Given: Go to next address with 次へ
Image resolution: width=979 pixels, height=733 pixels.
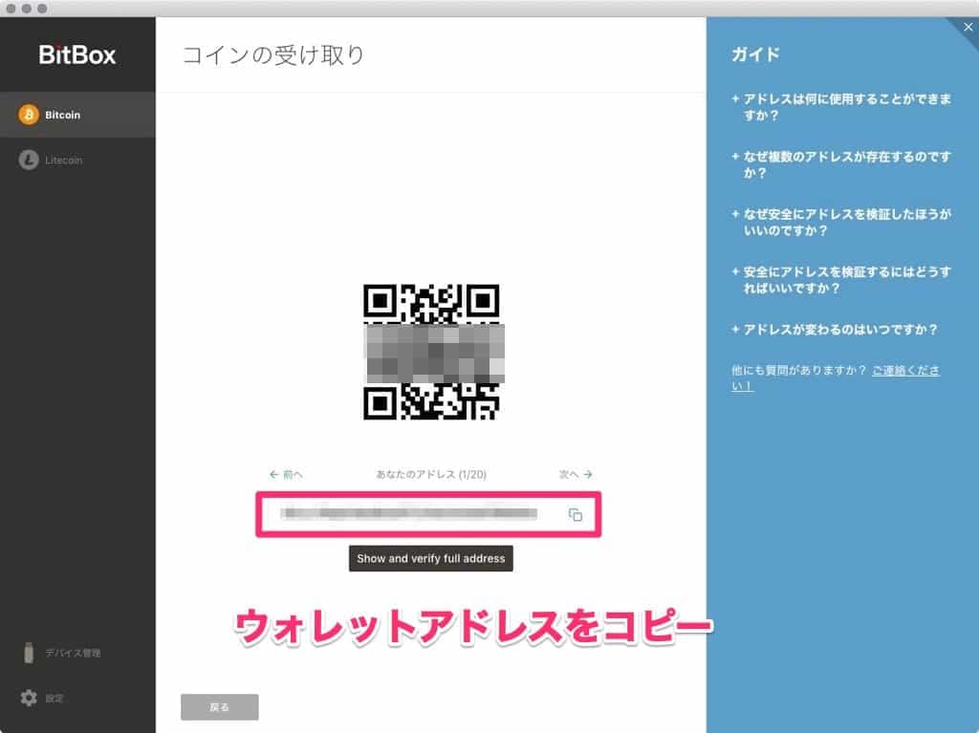Looking at the screenshot, I should (x=576, y=475).
